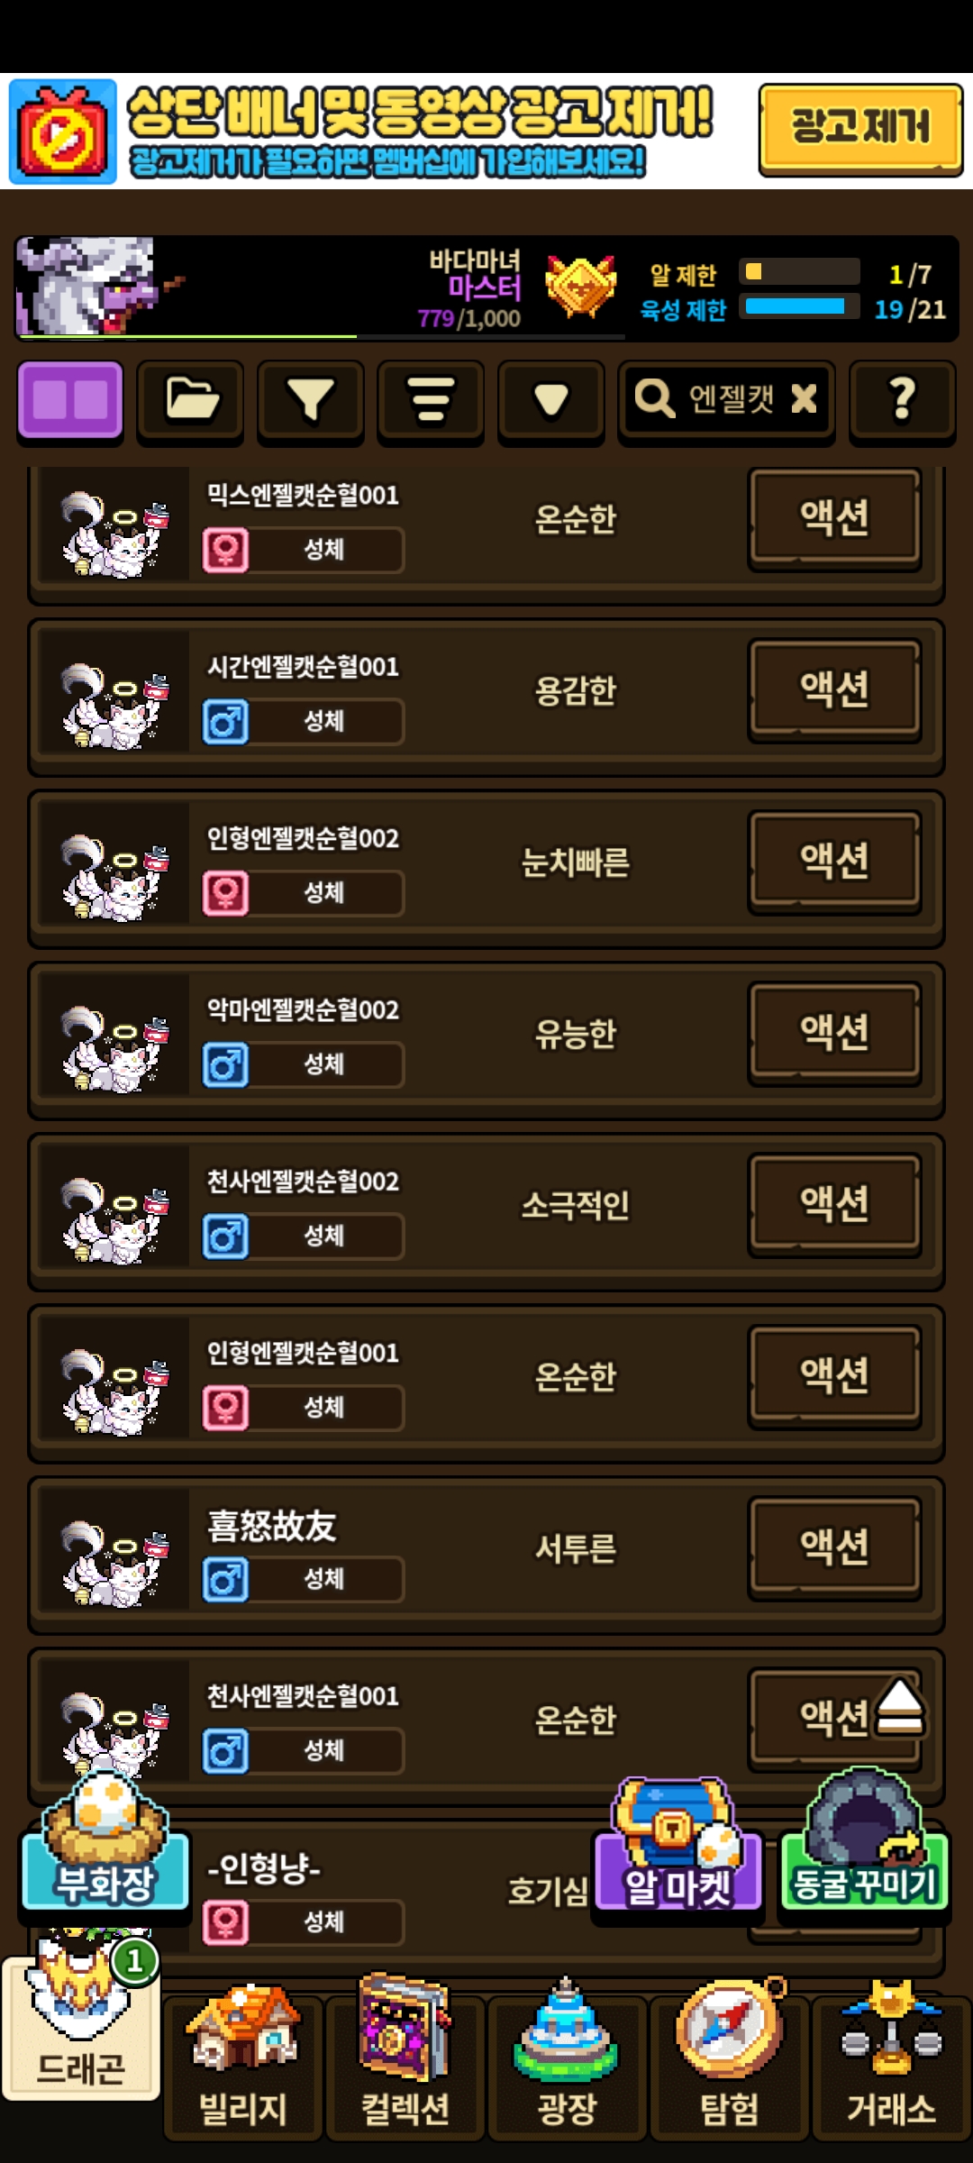Open the folder icon in toolbar
The image size is (973, 2163).
point(190,401)
